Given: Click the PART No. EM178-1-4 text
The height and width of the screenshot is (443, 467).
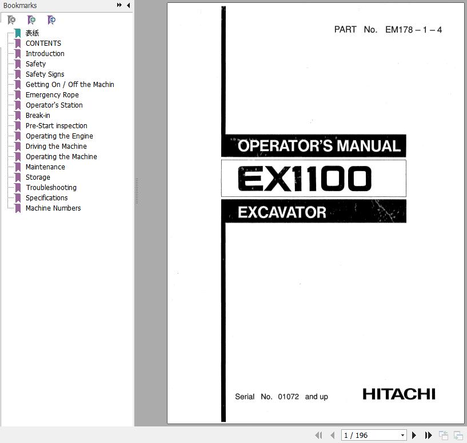Looking at the screenshot, I should 388,30.
